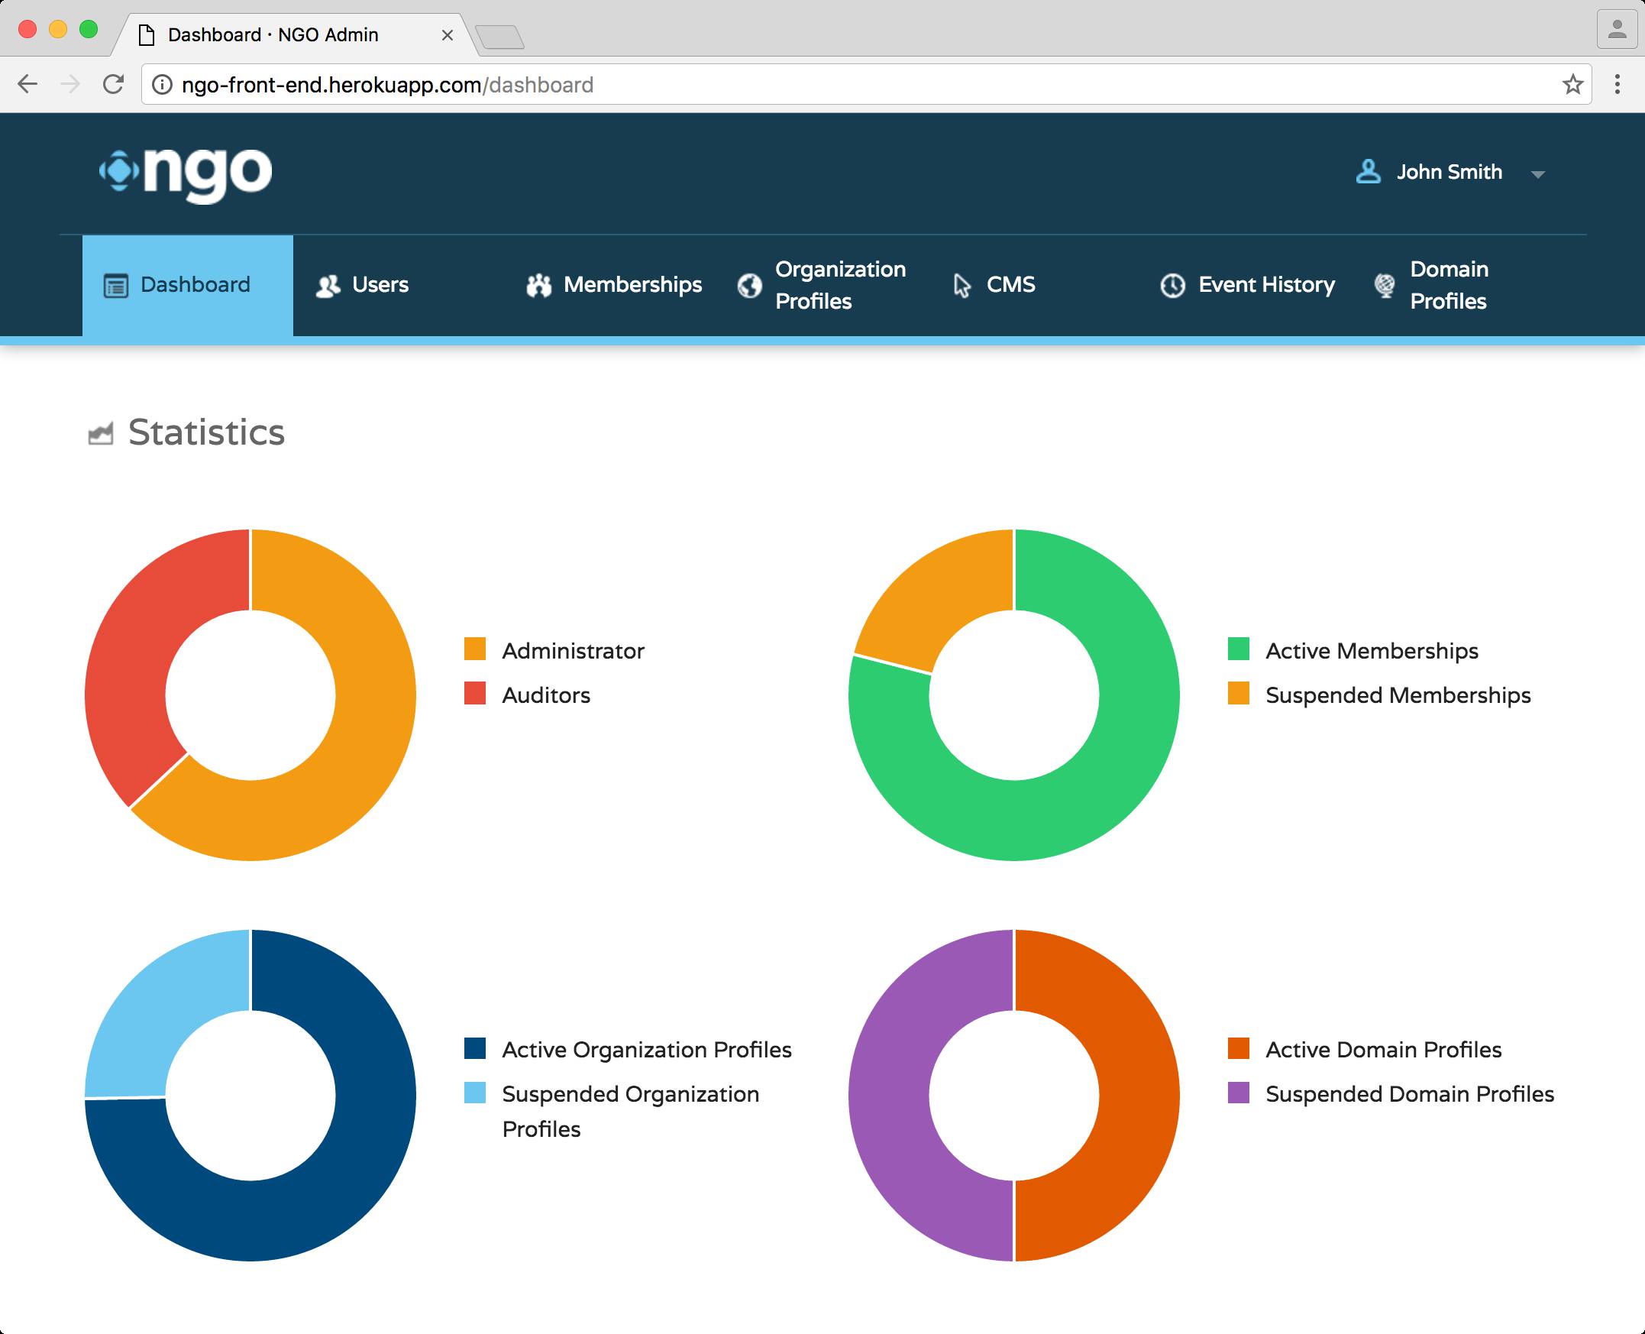This screenshot has height=1334, width=1645.
Task: Click the Domain Profiles globe icon
Action: click(1385, 286)
